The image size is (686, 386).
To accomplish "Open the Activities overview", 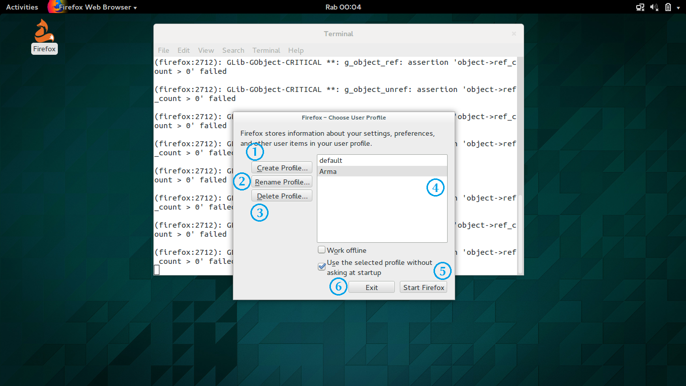I will point(22,7).
